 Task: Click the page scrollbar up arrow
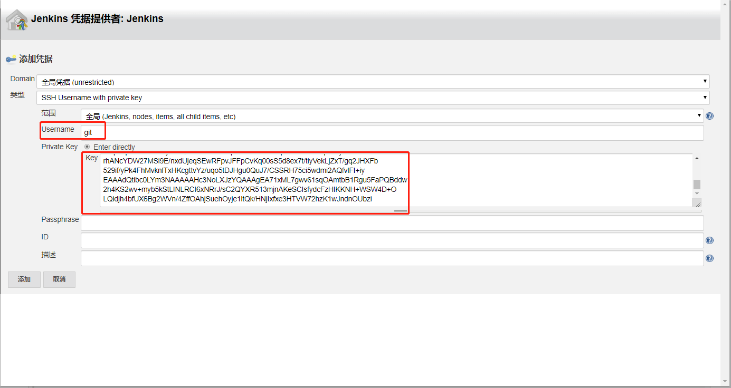tap(726, 4)
